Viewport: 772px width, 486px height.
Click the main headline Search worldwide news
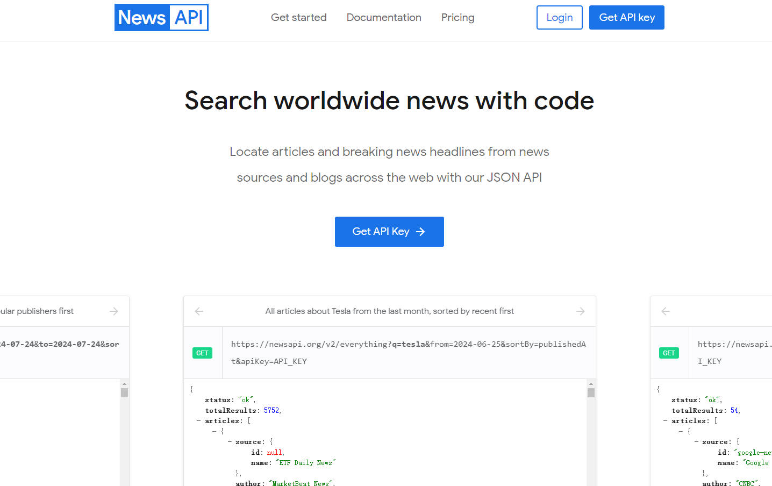point(389,101)
